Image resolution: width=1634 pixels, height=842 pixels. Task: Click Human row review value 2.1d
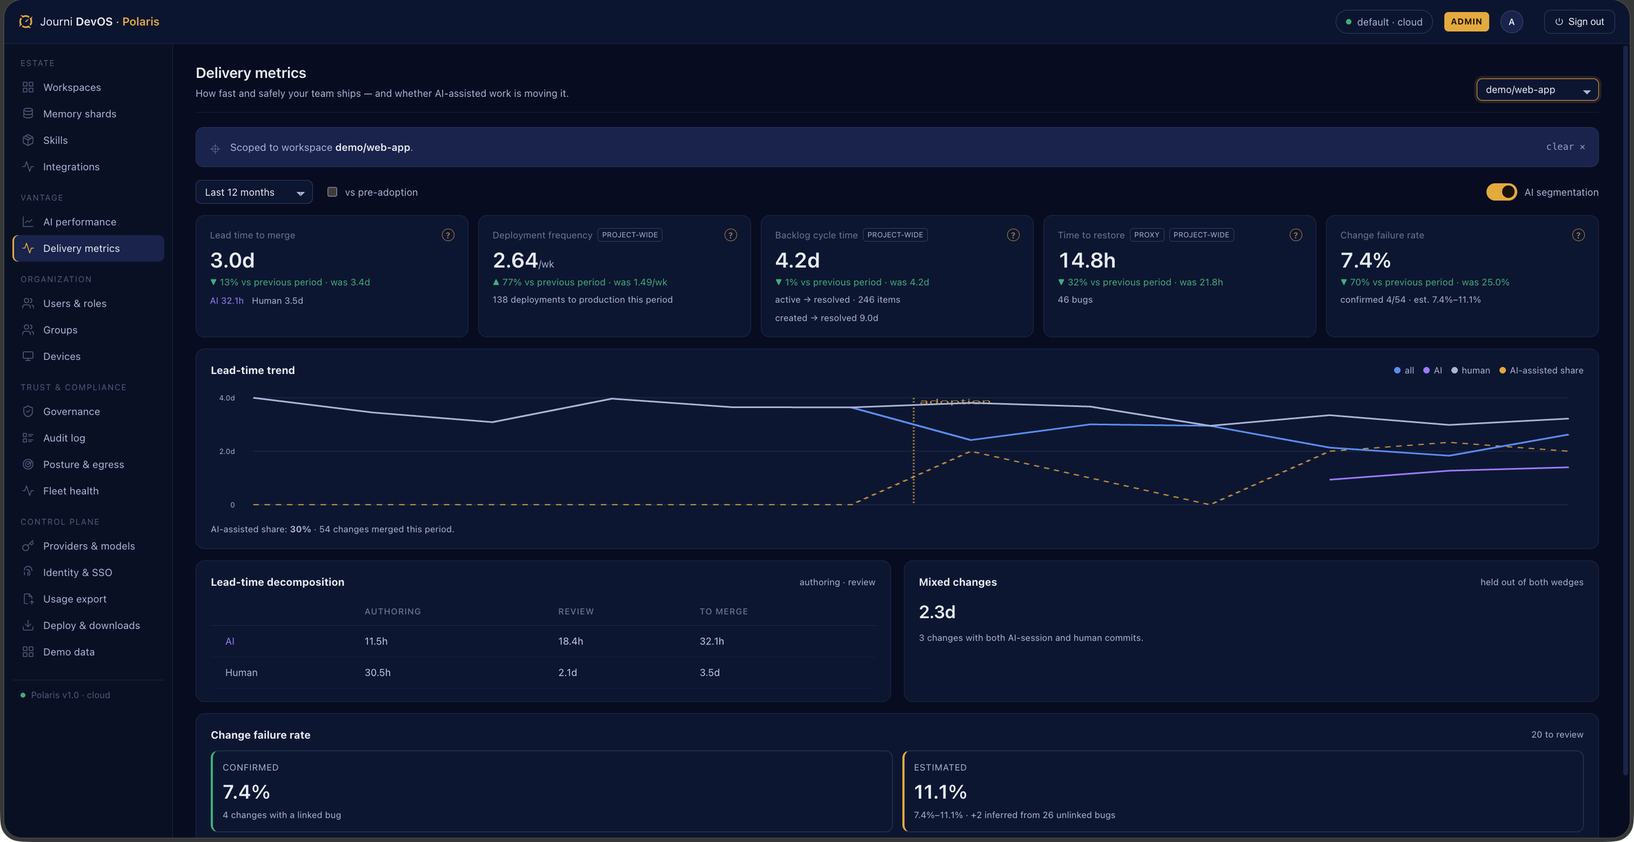coord(568,673)
